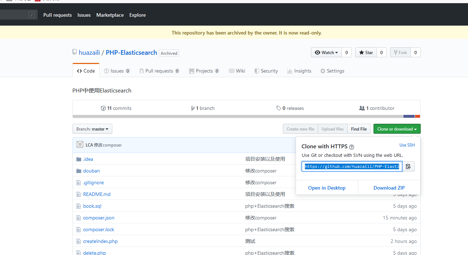
Task: Open the .gitignore file
Action: click(93, 182)
